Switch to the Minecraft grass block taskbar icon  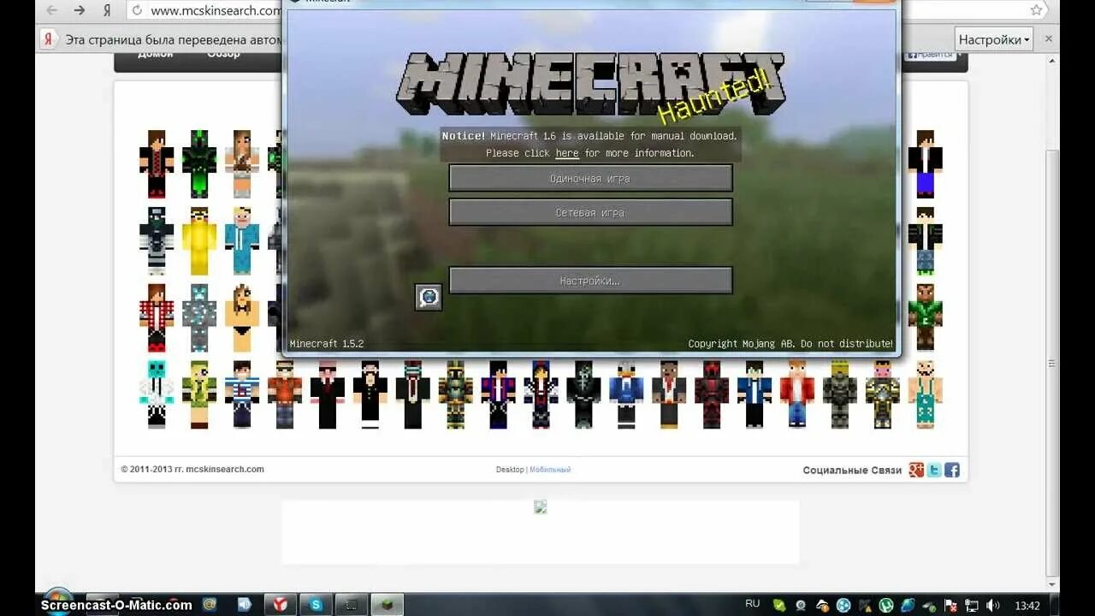tap(387, 605)
